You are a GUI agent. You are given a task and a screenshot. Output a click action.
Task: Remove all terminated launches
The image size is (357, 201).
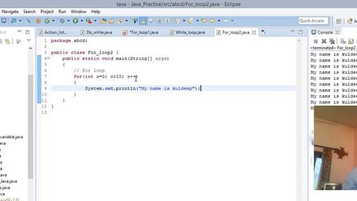click(332, 41)
